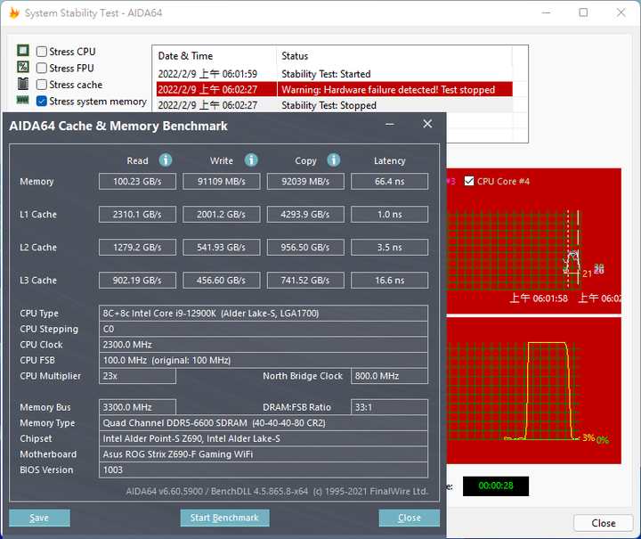
Task: Click the RAM module icon beside Stress system memory
Action: (x=22, y=100)
